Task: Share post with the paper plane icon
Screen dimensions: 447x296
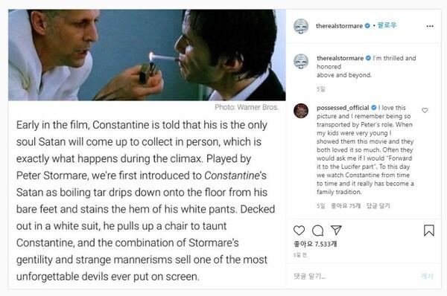Action: [336, 230]
